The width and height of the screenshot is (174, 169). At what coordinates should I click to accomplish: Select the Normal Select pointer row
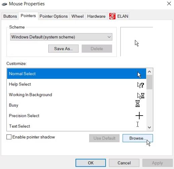click(x=76, y=73)
